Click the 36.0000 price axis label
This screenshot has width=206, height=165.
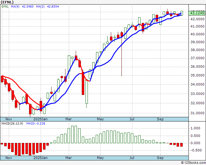click(198, 66)
